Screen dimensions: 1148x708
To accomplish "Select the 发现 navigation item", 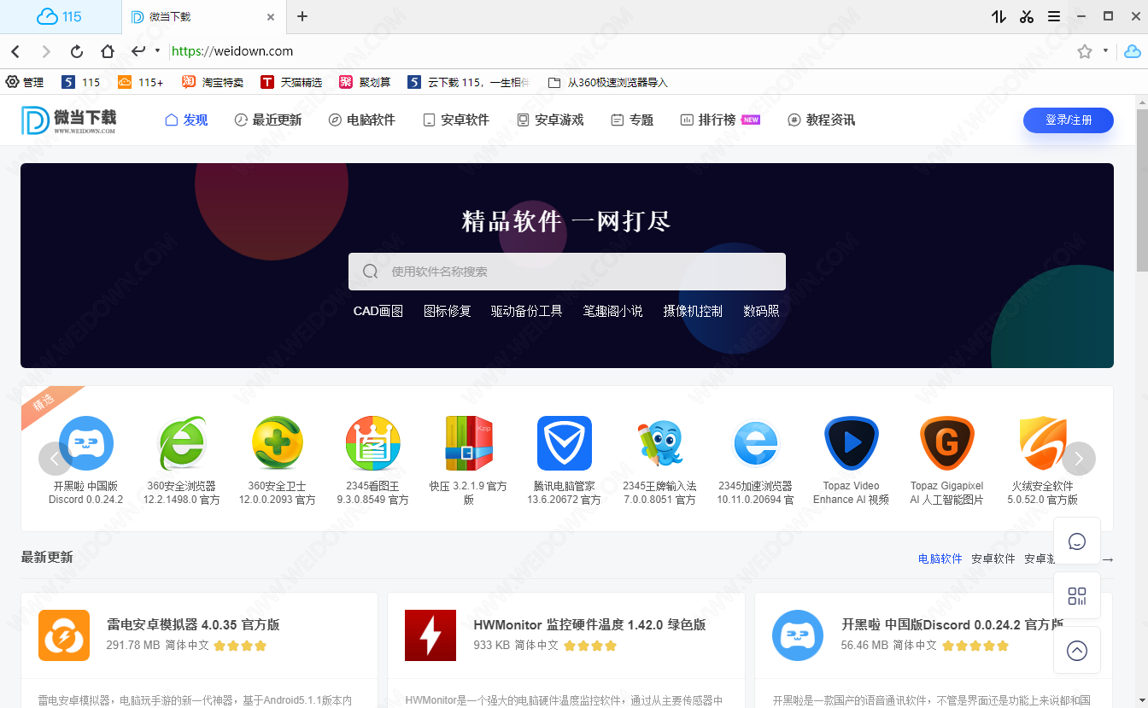I will click(x=186, y=120).
